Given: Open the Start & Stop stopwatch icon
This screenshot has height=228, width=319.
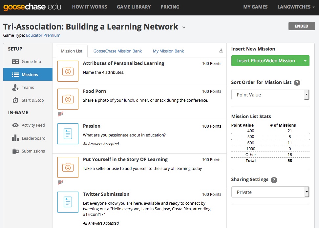Looking at the screenshot, I should (x=15, y=100).
